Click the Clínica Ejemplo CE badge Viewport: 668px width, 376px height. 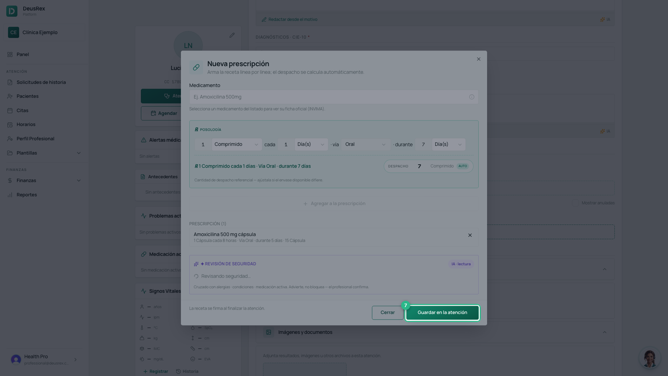click(14, 32)
